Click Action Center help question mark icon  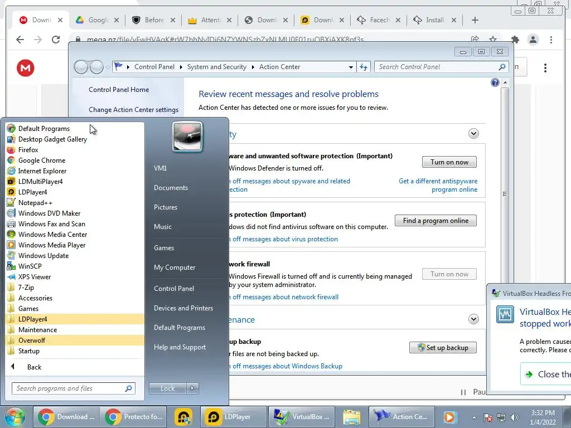pos(495,82)
